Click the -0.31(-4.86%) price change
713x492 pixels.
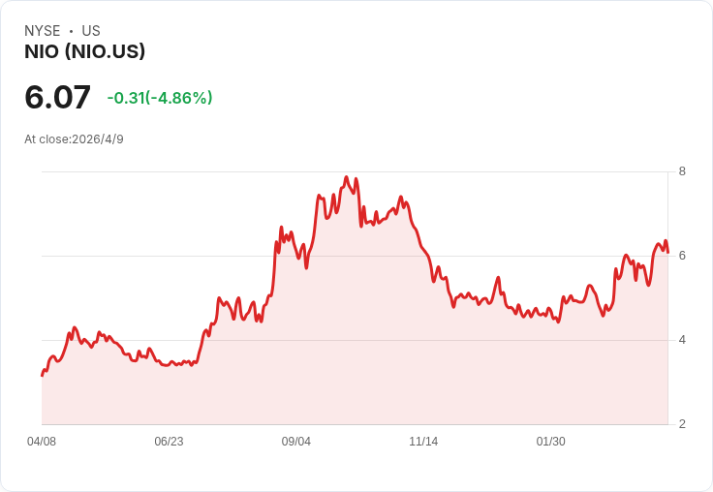pos(160,98)
